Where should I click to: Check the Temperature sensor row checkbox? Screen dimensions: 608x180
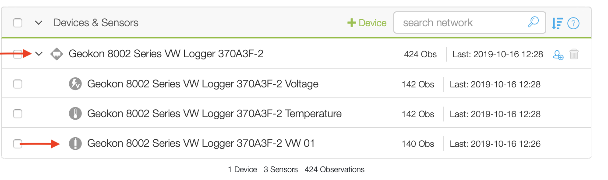(x=18, y=114)
